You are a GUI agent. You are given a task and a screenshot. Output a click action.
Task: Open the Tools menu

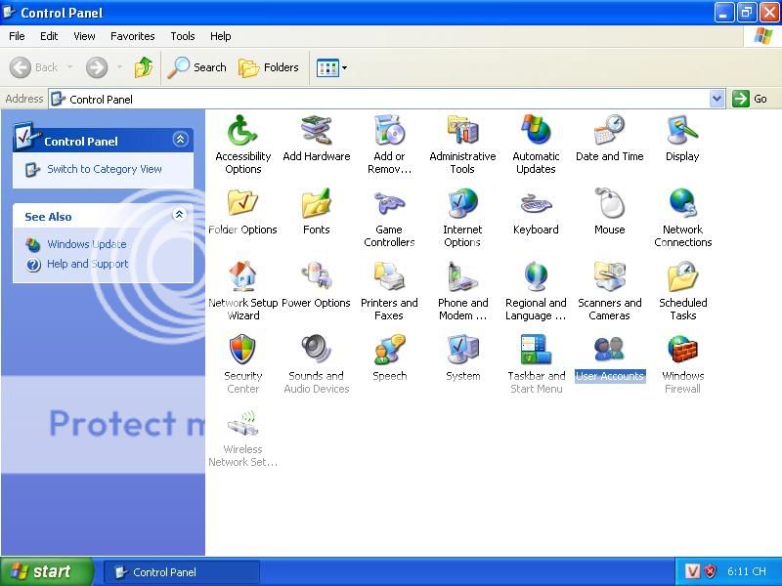183,36
